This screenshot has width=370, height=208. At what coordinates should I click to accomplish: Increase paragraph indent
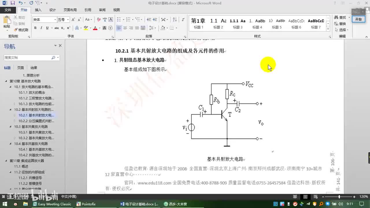click(x=155, y=20)
